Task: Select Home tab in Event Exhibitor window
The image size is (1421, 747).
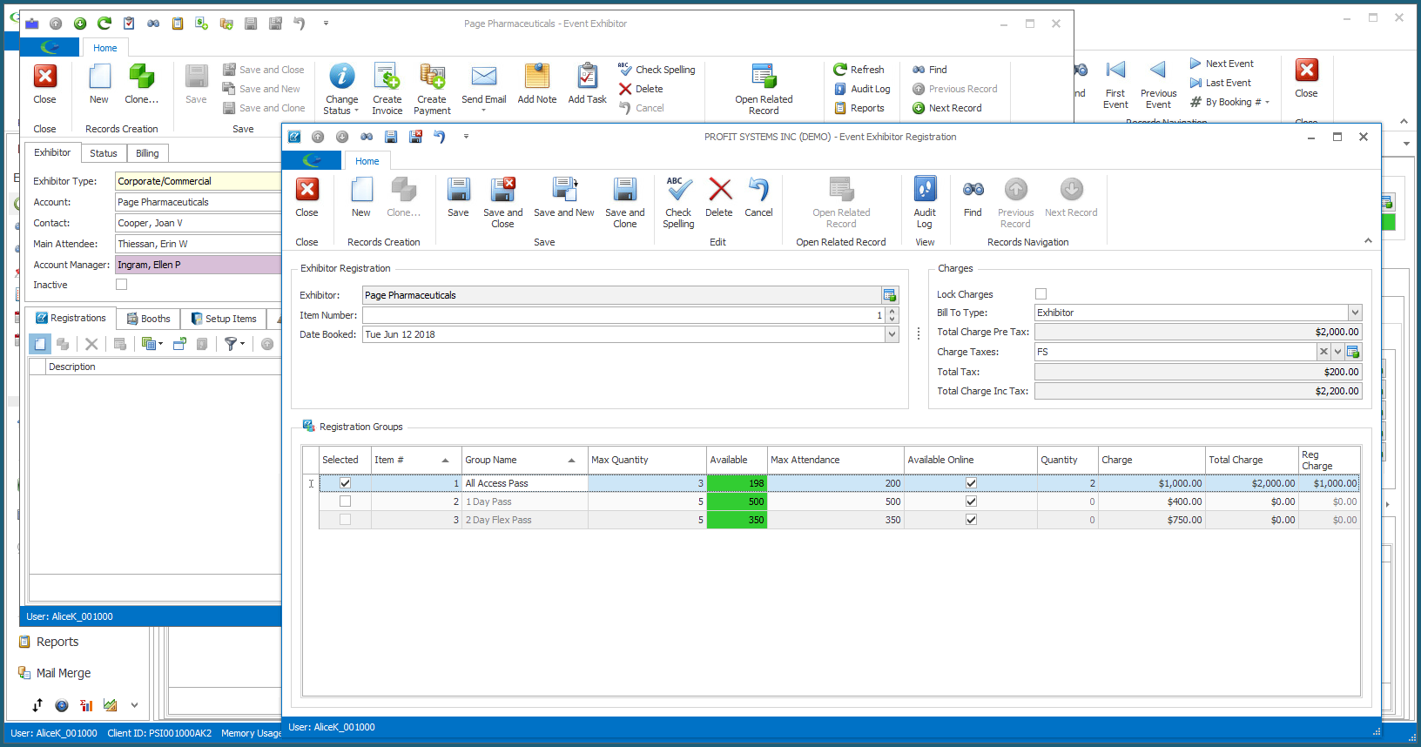Action: point(105,48)
